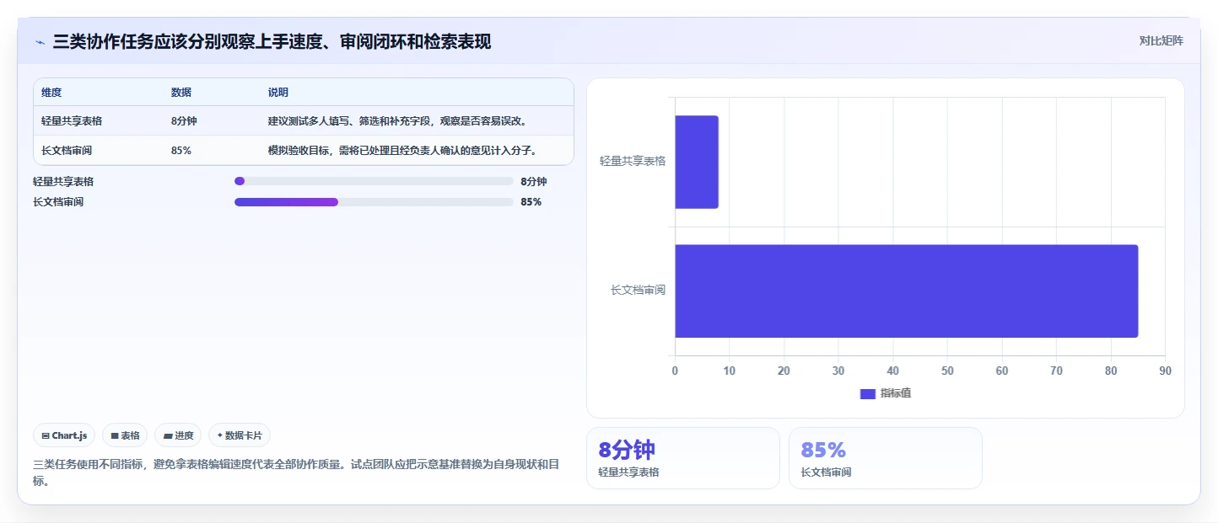Viewport: 1218px width, 523px height.
Task: Click the description starting 建议测试多人填写
Action: point(398,121)
